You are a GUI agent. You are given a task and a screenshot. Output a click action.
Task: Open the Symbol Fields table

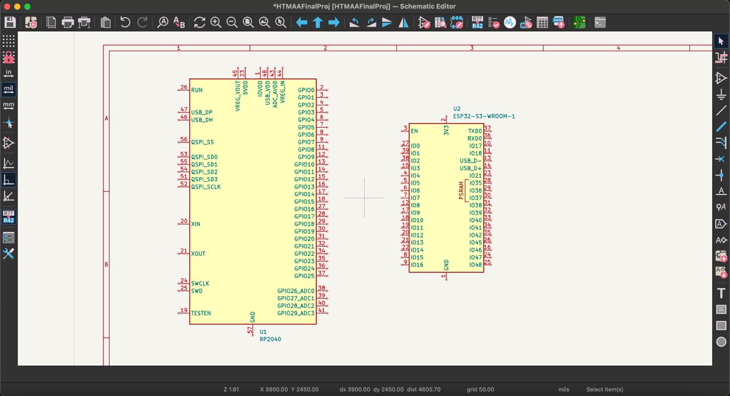coord(542,23)
